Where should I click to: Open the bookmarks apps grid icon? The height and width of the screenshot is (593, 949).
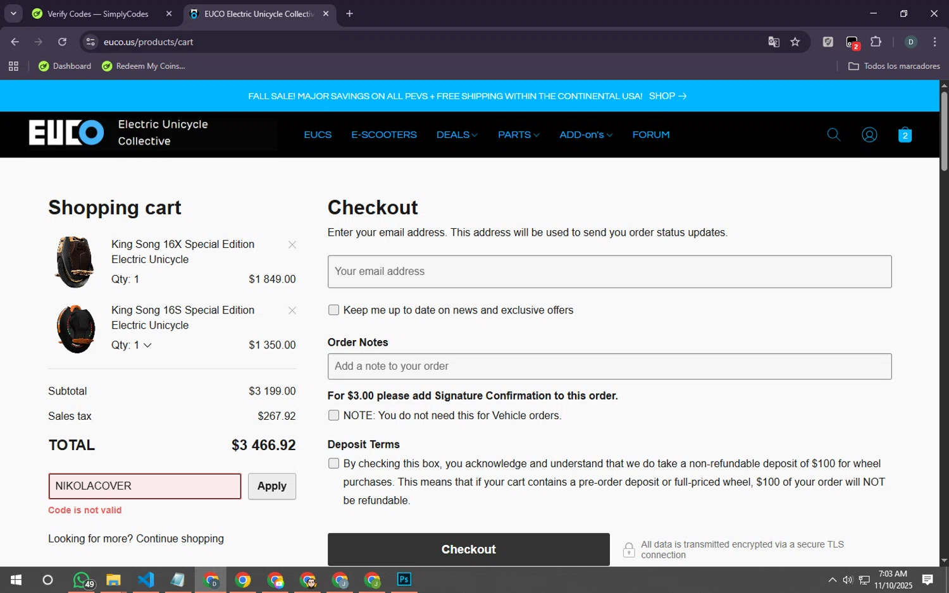[13, 66]
